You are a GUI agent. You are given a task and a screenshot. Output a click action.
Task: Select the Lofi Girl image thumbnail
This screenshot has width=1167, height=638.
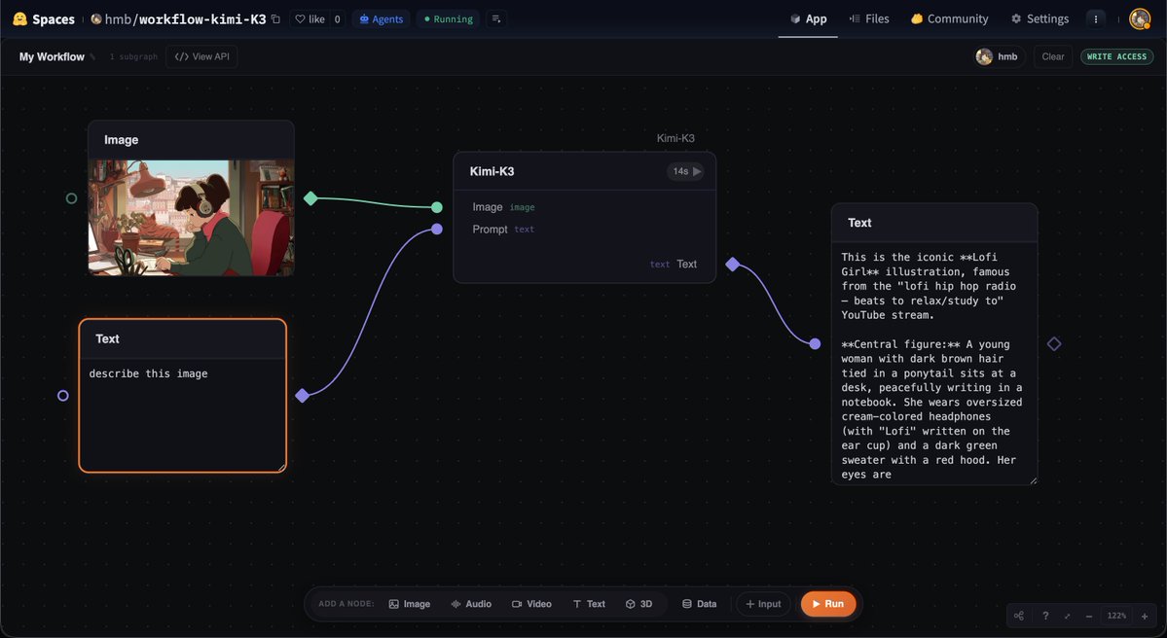click(x=192, y=218)
